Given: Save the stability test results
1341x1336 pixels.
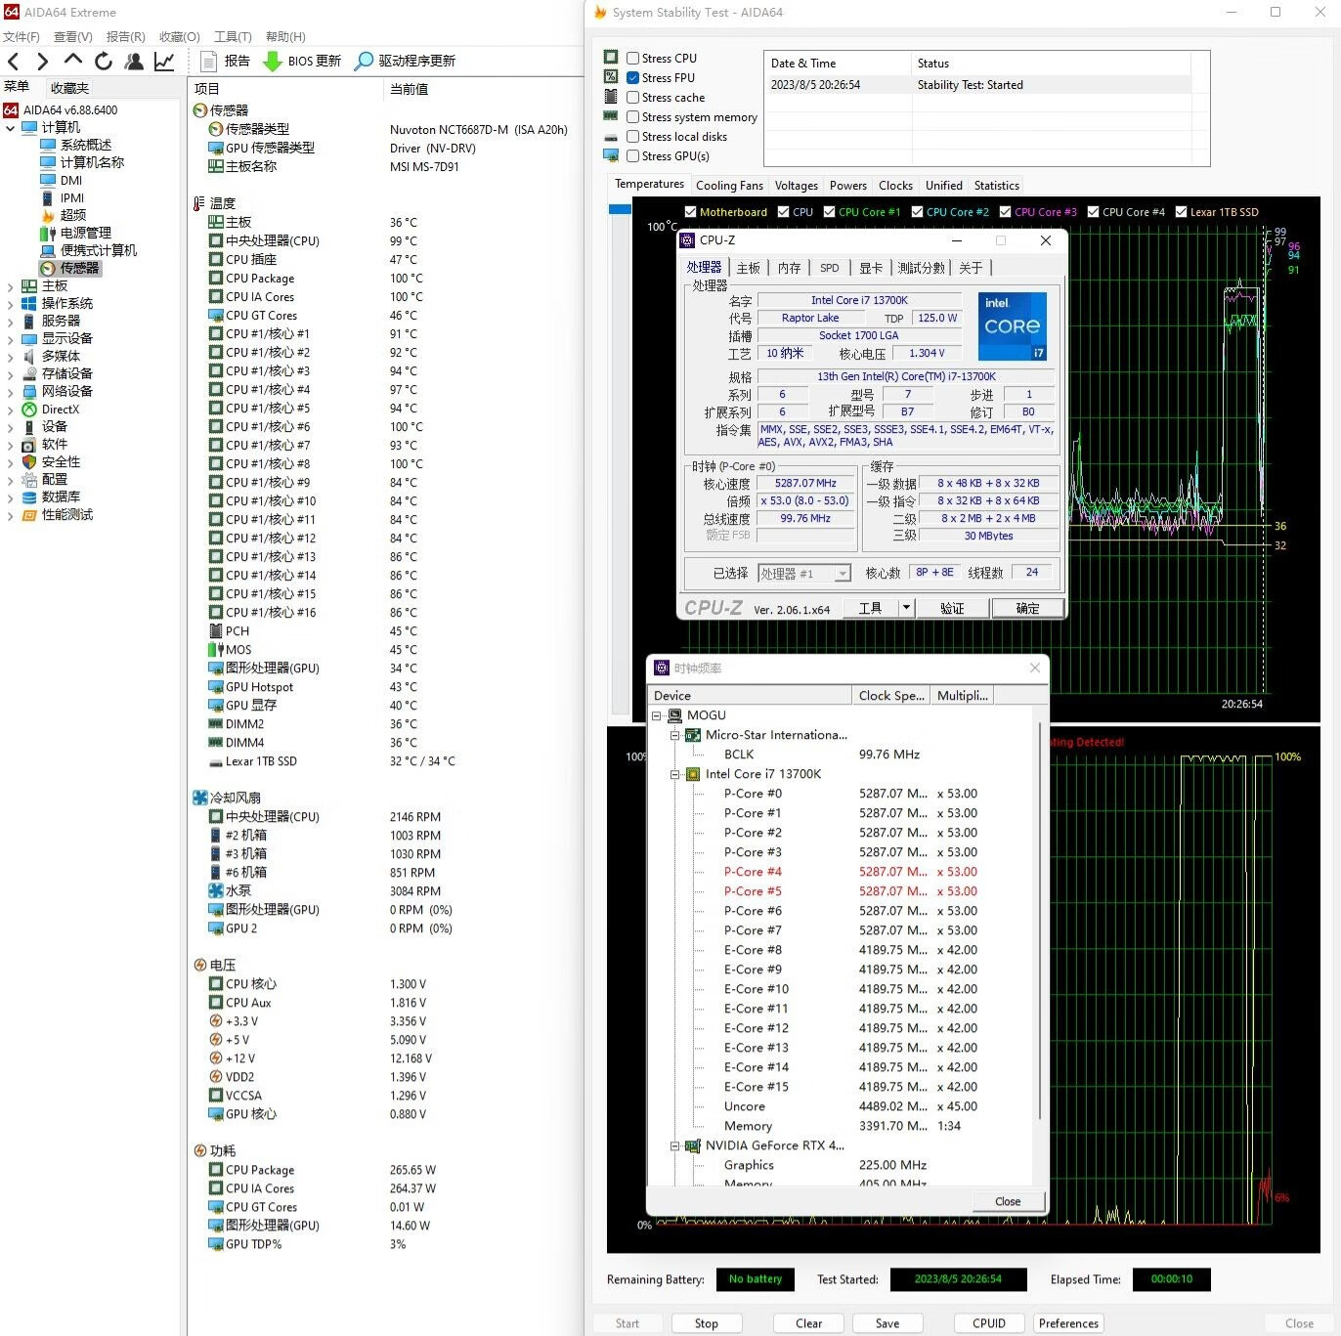Looking at the screenshot, I should (887, 1323).
